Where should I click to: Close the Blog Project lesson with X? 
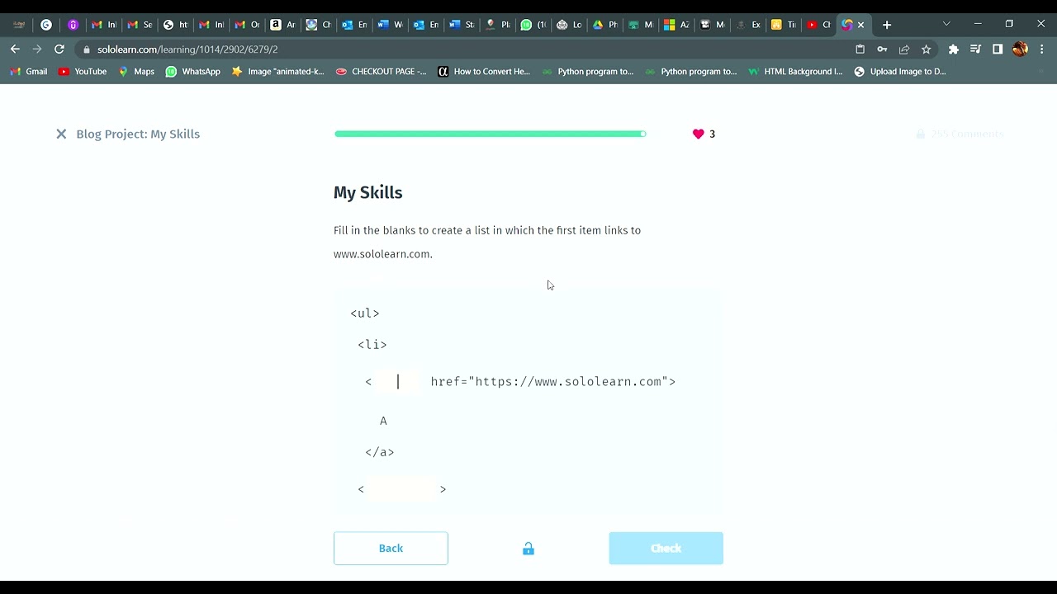[x=61, y=134]
